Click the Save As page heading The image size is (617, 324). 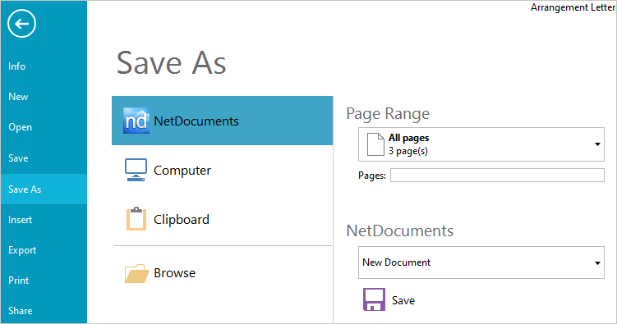(x=172, y=63)
